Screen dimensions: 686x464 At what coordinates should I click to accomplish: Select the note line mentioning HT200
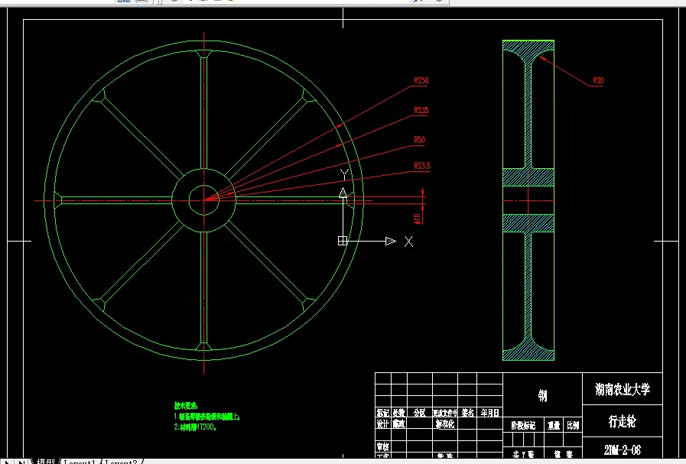point(196,427)
